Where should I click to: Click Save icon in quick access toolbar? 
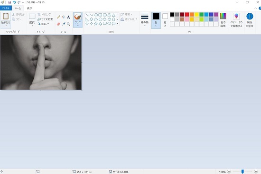point(9,2)
